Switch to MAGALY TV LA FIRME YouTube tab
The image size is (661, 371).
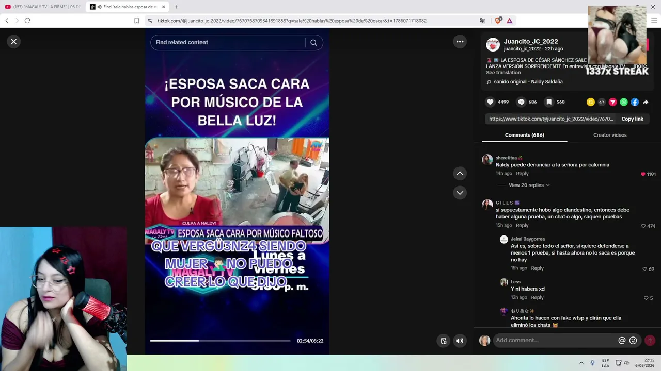coord(42,7)
